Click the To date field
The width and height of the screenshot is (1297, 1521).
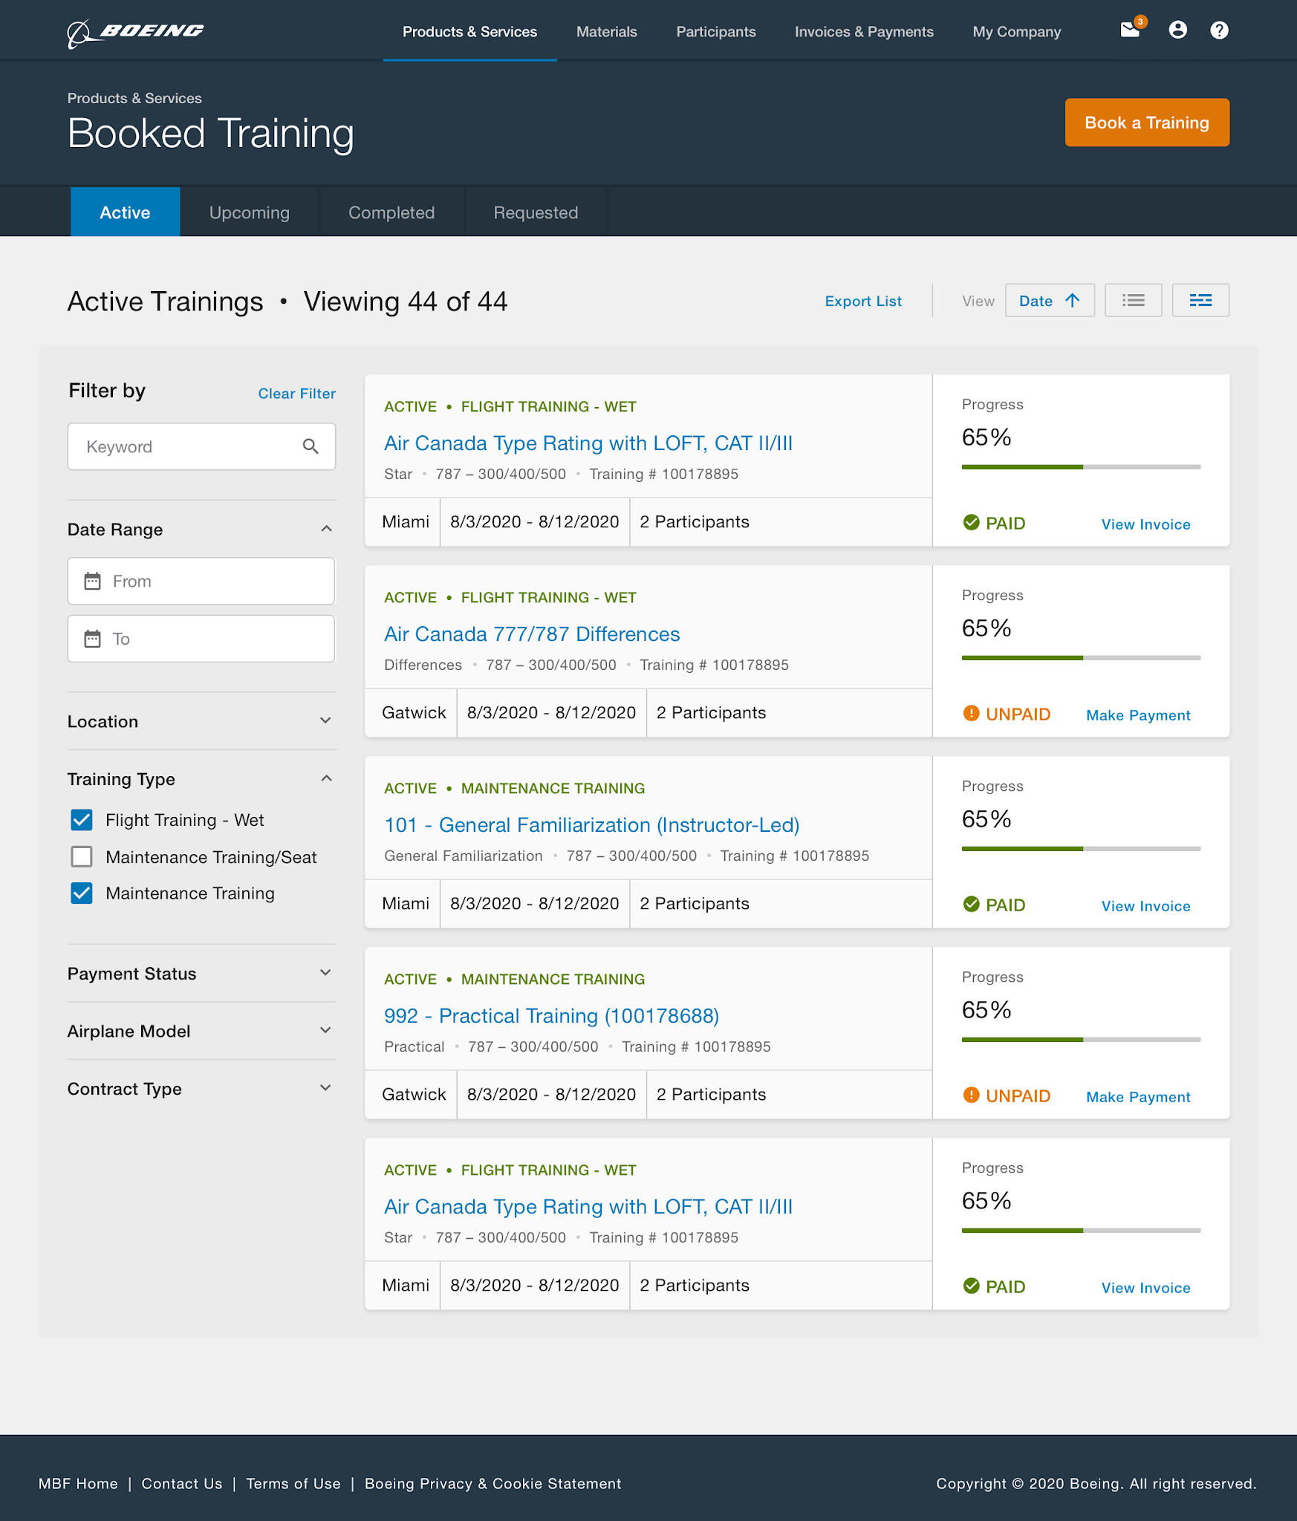[x=201, y=638]
